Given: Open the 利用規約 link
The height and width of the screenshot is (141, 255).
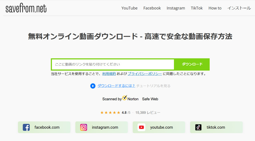Looking at the screenshot, I should (109, 74).
